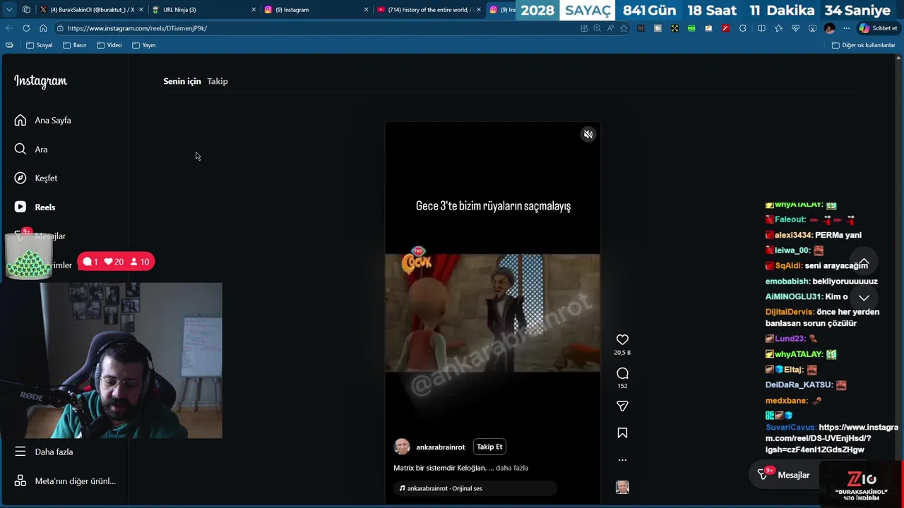Open Meta'nın diğer ürünleri menu
The image size is (904, 508).
coord(65,481)
